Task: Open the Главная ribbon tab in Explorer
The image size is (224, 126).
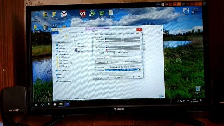Action: 63,33
